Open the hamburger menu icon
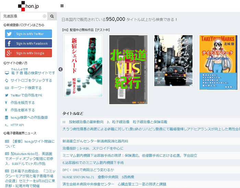 pos(62,6)
